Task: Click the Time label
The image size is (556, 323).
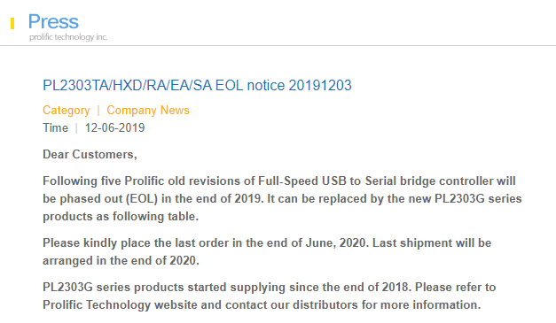Action: 55,127
